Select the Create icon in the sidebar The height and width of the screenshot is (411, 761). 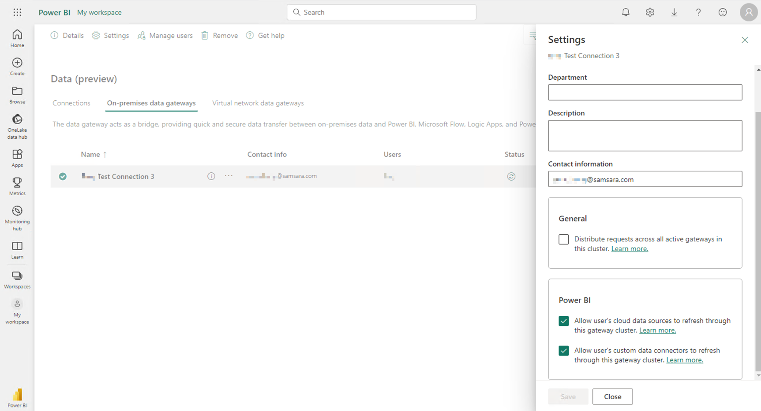(x=17, y=66)
